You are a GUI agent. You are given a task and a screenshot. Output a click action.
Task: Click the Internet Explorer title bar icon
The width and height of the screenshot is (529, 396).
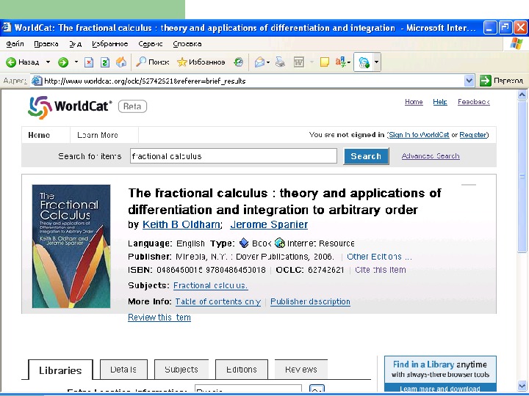click(7, 27)
